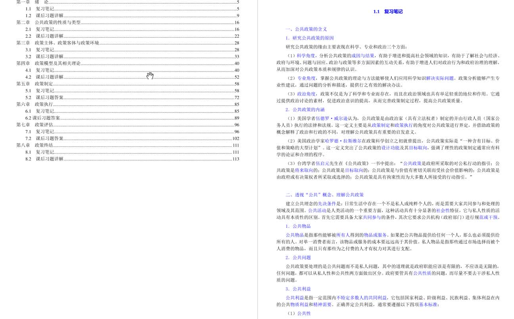The width and height of the screenshot is (514, 319).
Task: Open contents entry 4.1 复习笔记
Action: tap(132, 70)
